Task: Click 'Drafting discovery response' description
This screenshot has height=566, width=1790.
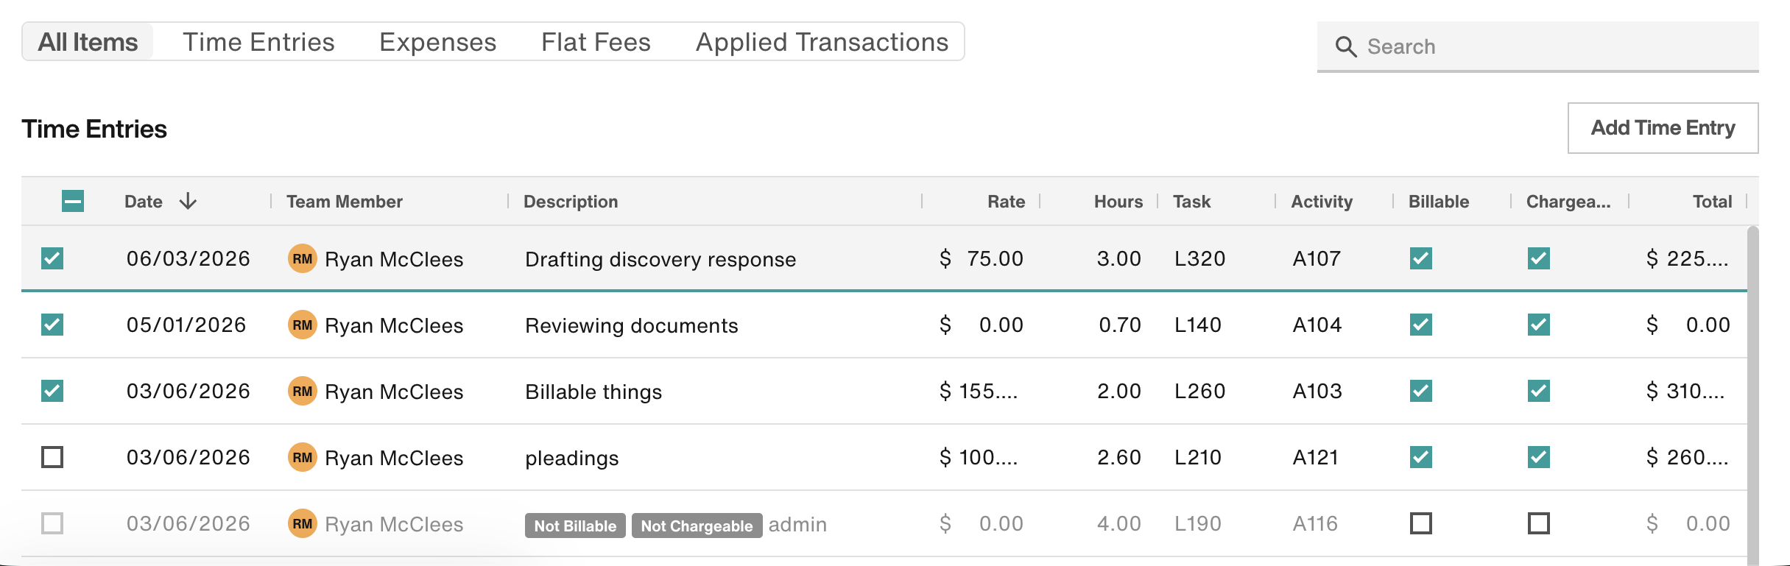Action: [x=660, y=259]
